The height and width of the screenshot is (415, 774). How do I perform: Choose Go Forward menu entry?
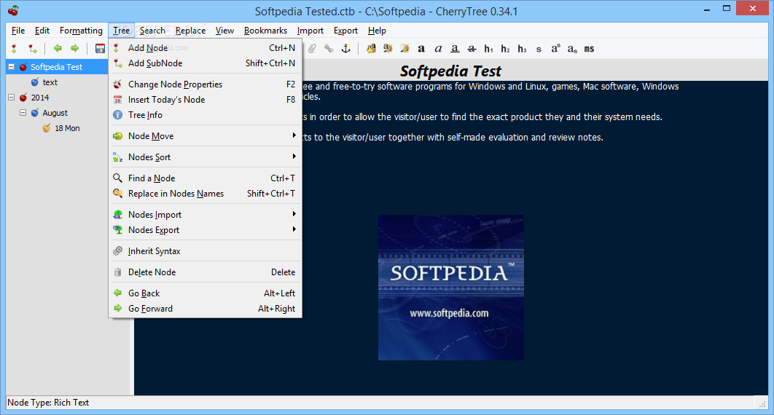click(205, 309)
